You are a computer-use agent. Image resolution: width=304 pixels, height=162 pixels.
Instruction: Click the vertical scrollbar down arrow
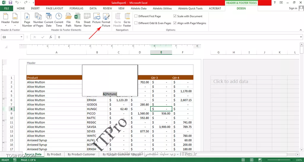(302, 149)
